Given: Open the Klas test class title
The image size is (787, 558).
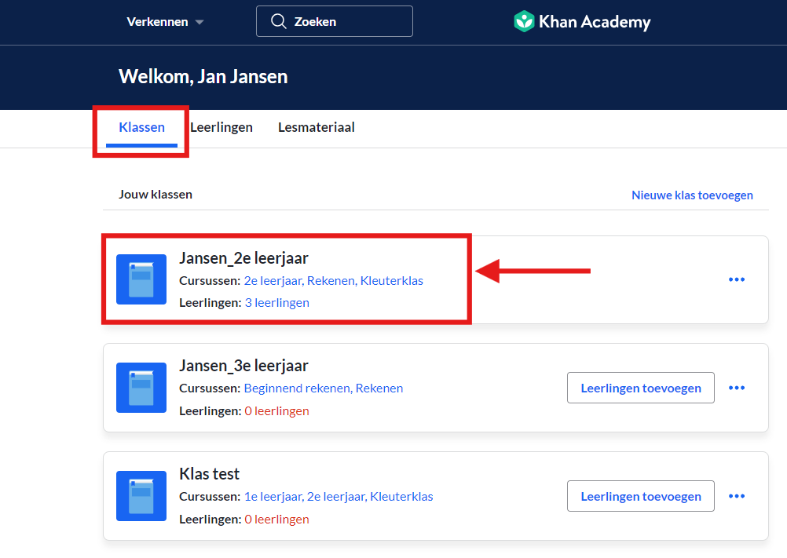Looking at the screenshot, I should point(209,474).
